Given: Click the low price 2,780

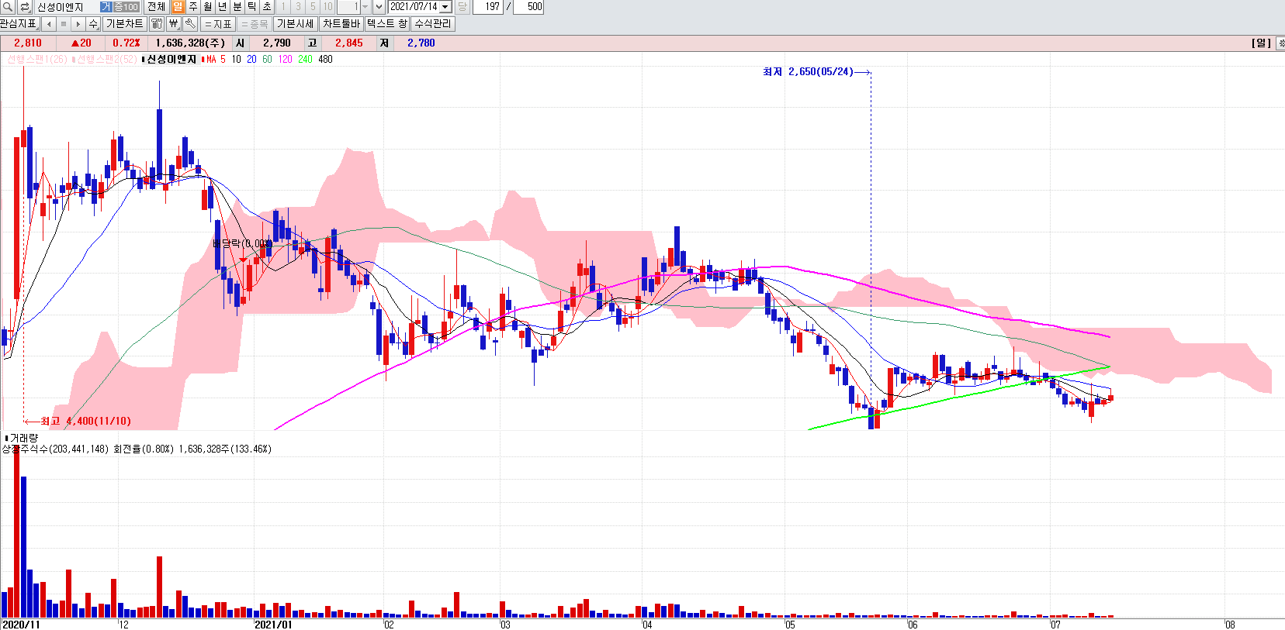Looking at the screenshot, I should 421,43.
